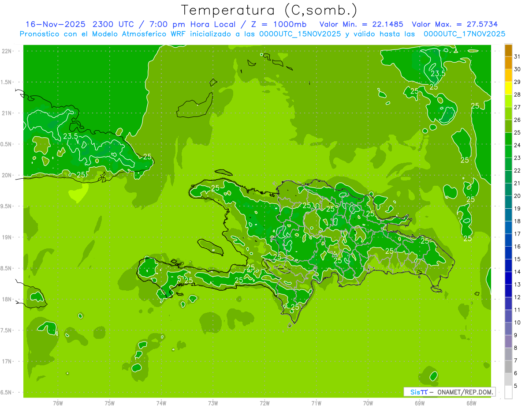Click the '31' label on color scale

pyautogui.click(x=518, y=56)
